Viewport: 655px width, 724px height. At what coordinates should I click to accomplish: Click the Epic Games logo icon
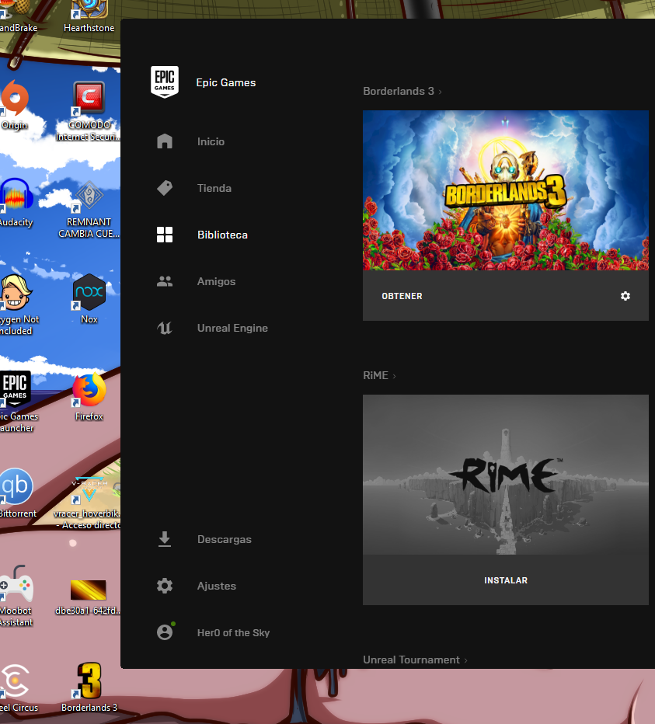coord(165,82)
